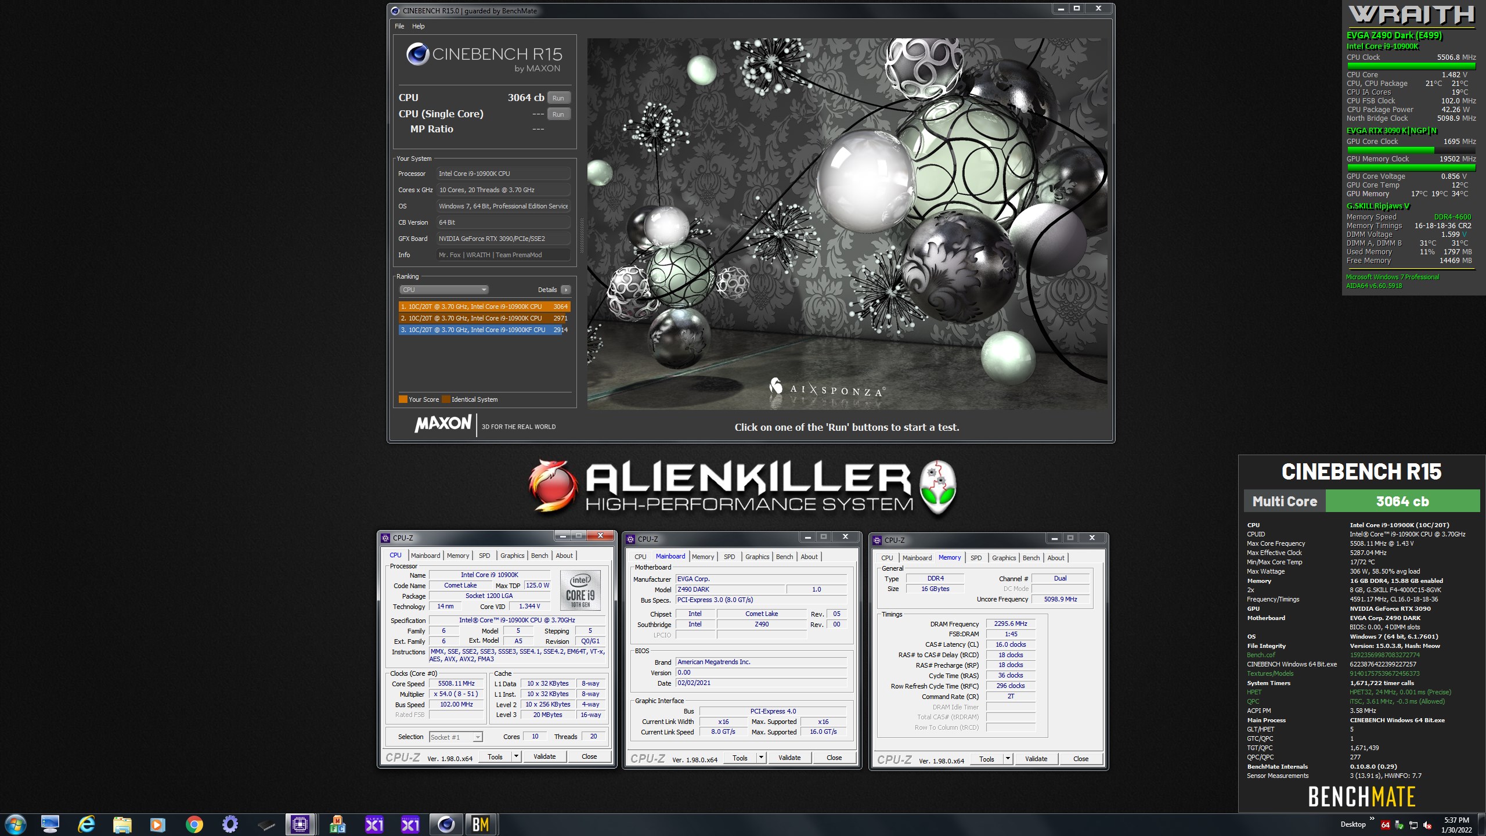
Task: Click the left CPU-Z window title icon
Action: coord(385,538)
